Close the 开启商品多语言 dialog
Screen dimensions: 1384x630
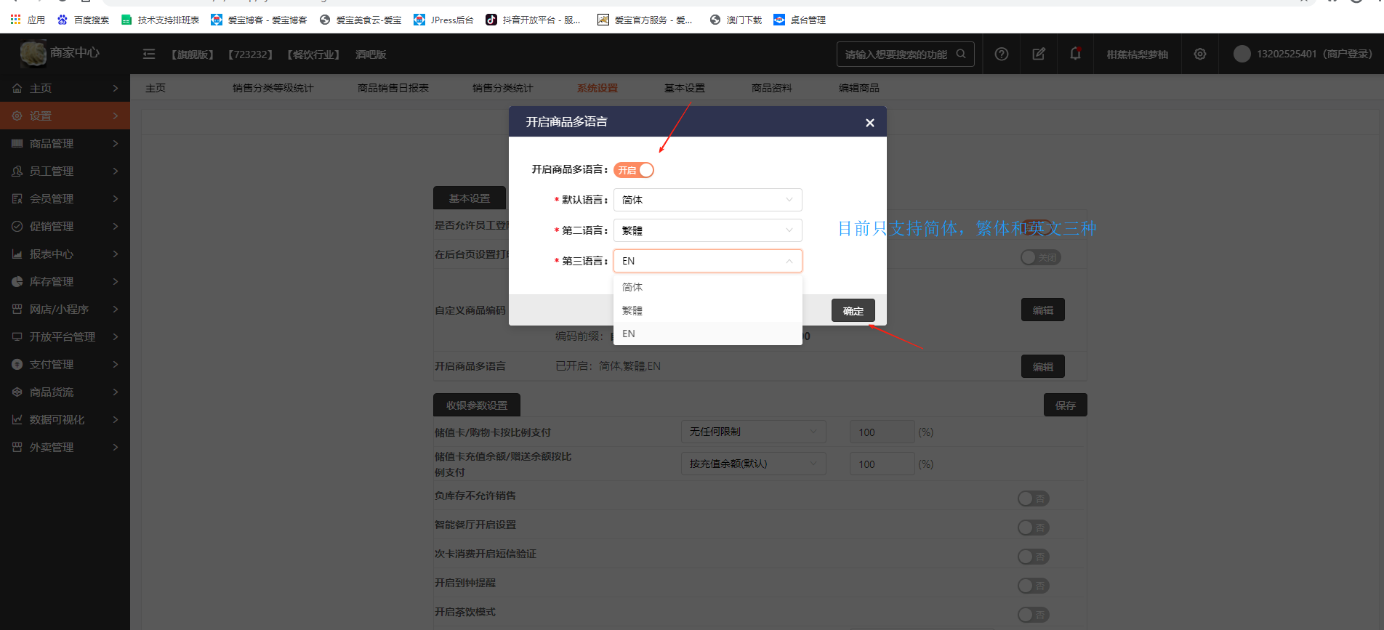click(869, 123)
